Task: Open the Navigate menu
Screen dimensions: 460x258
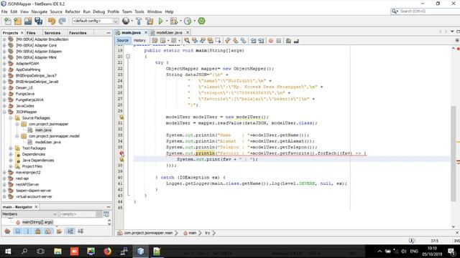Action: click(x=40, y=11)
